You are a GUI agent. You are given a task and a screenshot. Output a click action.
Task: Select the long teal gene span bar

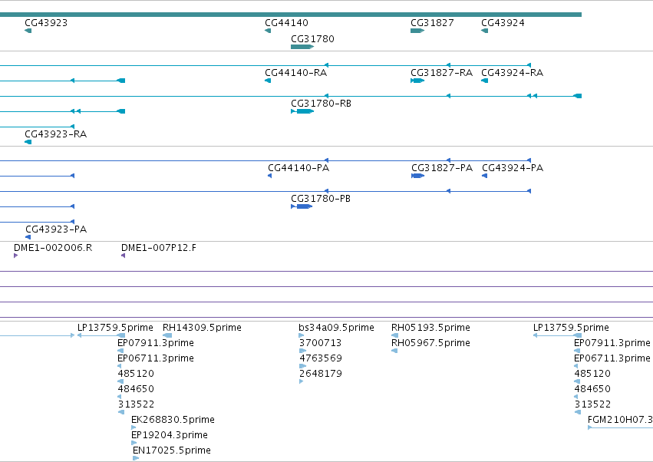[291, 15]
